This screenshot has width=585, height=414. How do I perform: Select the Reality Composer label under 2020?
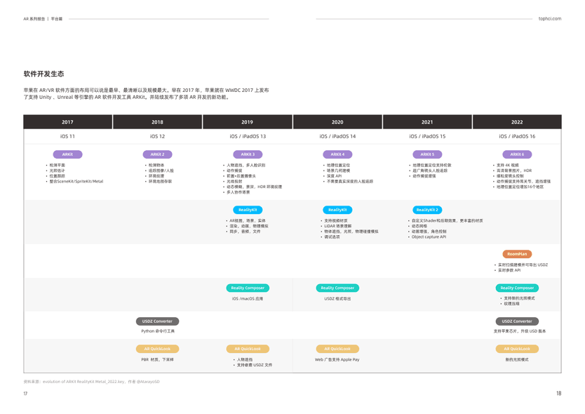(337, 288)
